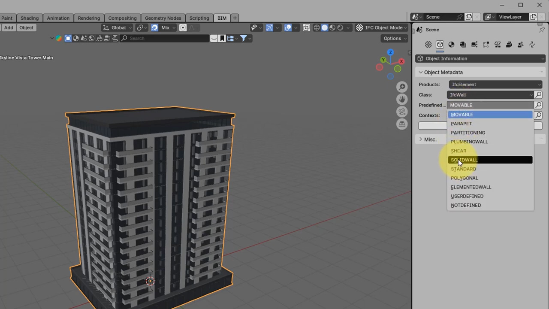Viewport: 549px width, 309px height.
Task: Click the zoom magnifier viewport gizmo
Action: 402,87
